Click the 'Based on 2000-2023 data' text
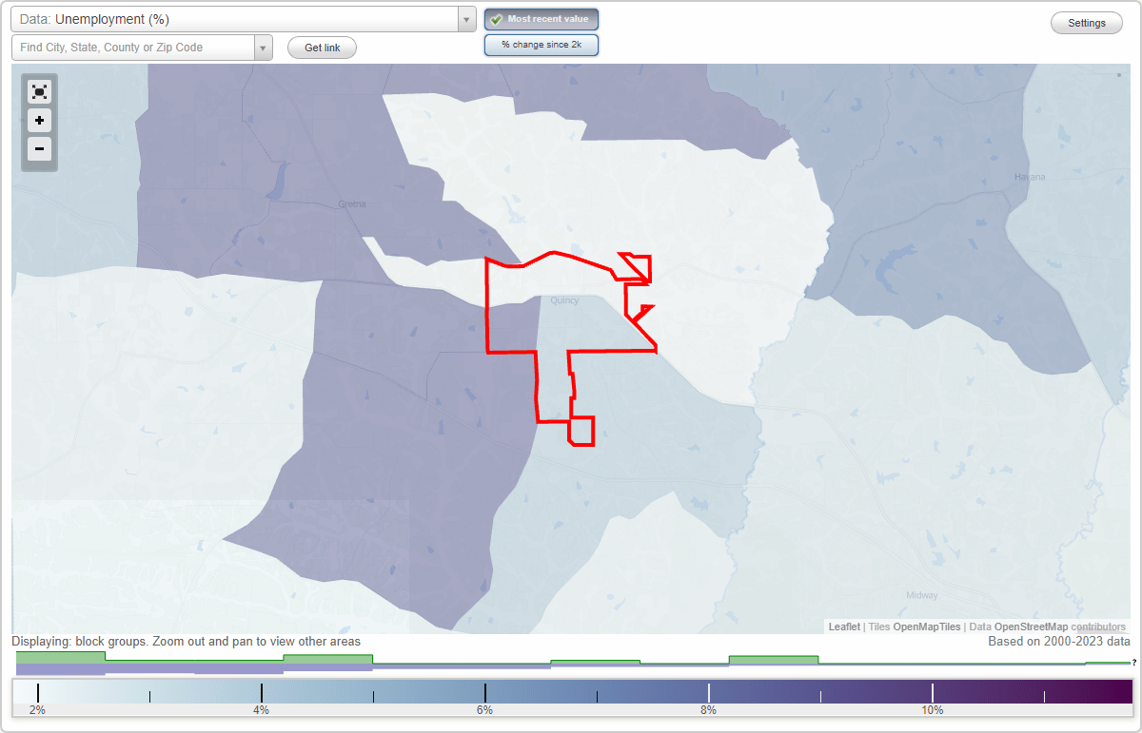The width and height of the screenshot is (1142, 733). pyautogui.click(x=1059, y=642)
